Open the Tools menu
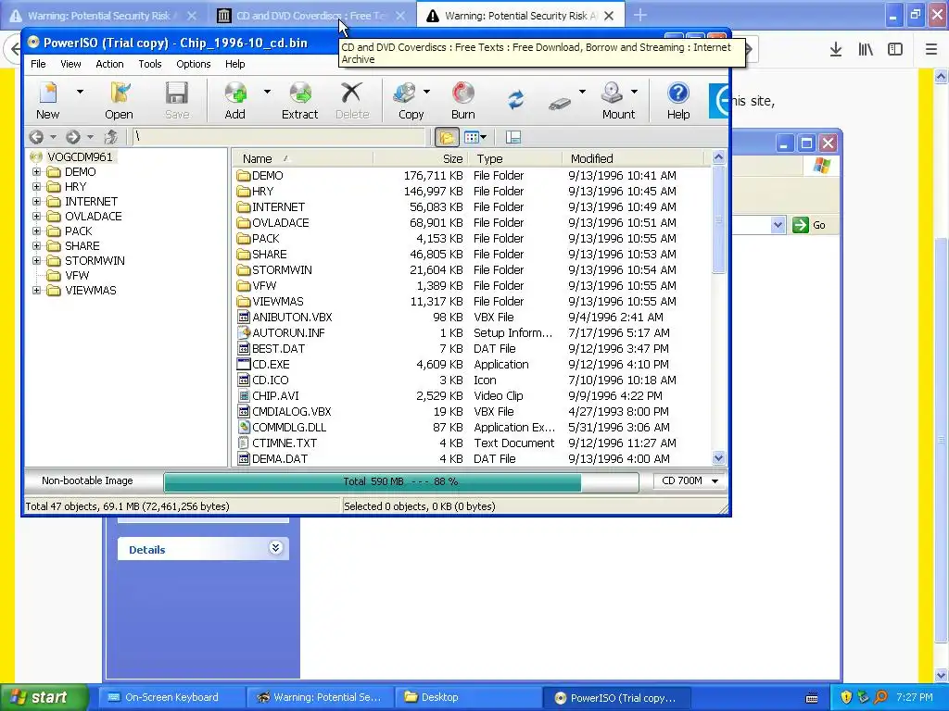Viewport: 949px width, 711px height. pos(150,64)
